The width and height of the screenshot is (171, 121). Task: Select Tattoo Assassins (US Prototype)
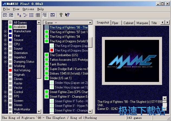pyautogui.click(x=69, y=60)
